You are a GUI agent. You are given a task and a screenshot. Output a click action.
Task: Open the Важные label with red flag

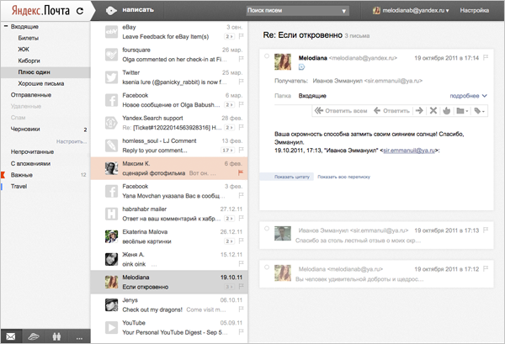coord(22,175)
